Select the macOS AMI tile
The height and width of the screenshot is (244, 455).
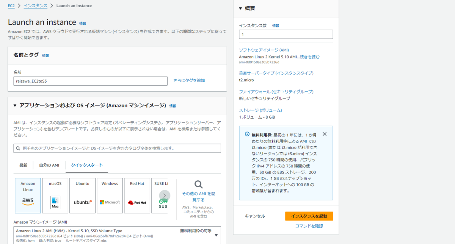tap(55, 196)
